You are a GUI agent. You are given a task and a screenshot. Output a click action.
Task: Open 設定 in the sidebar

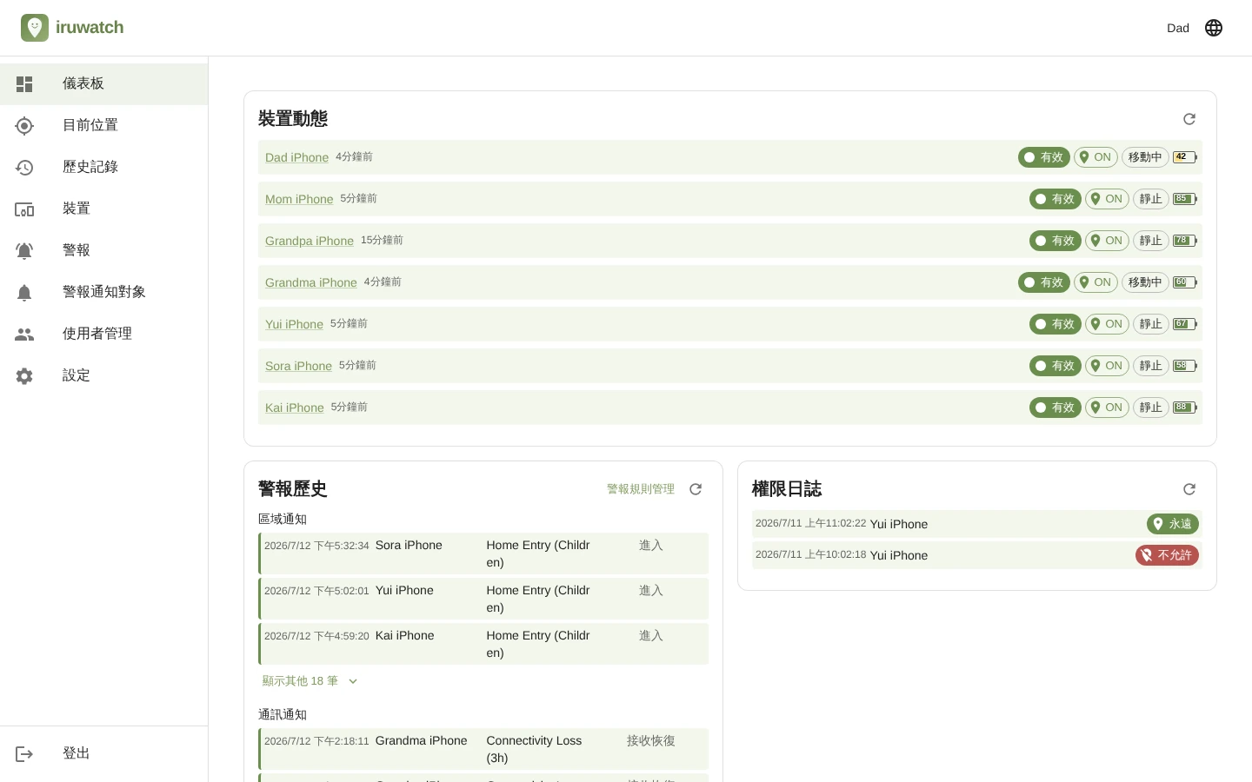104,376
